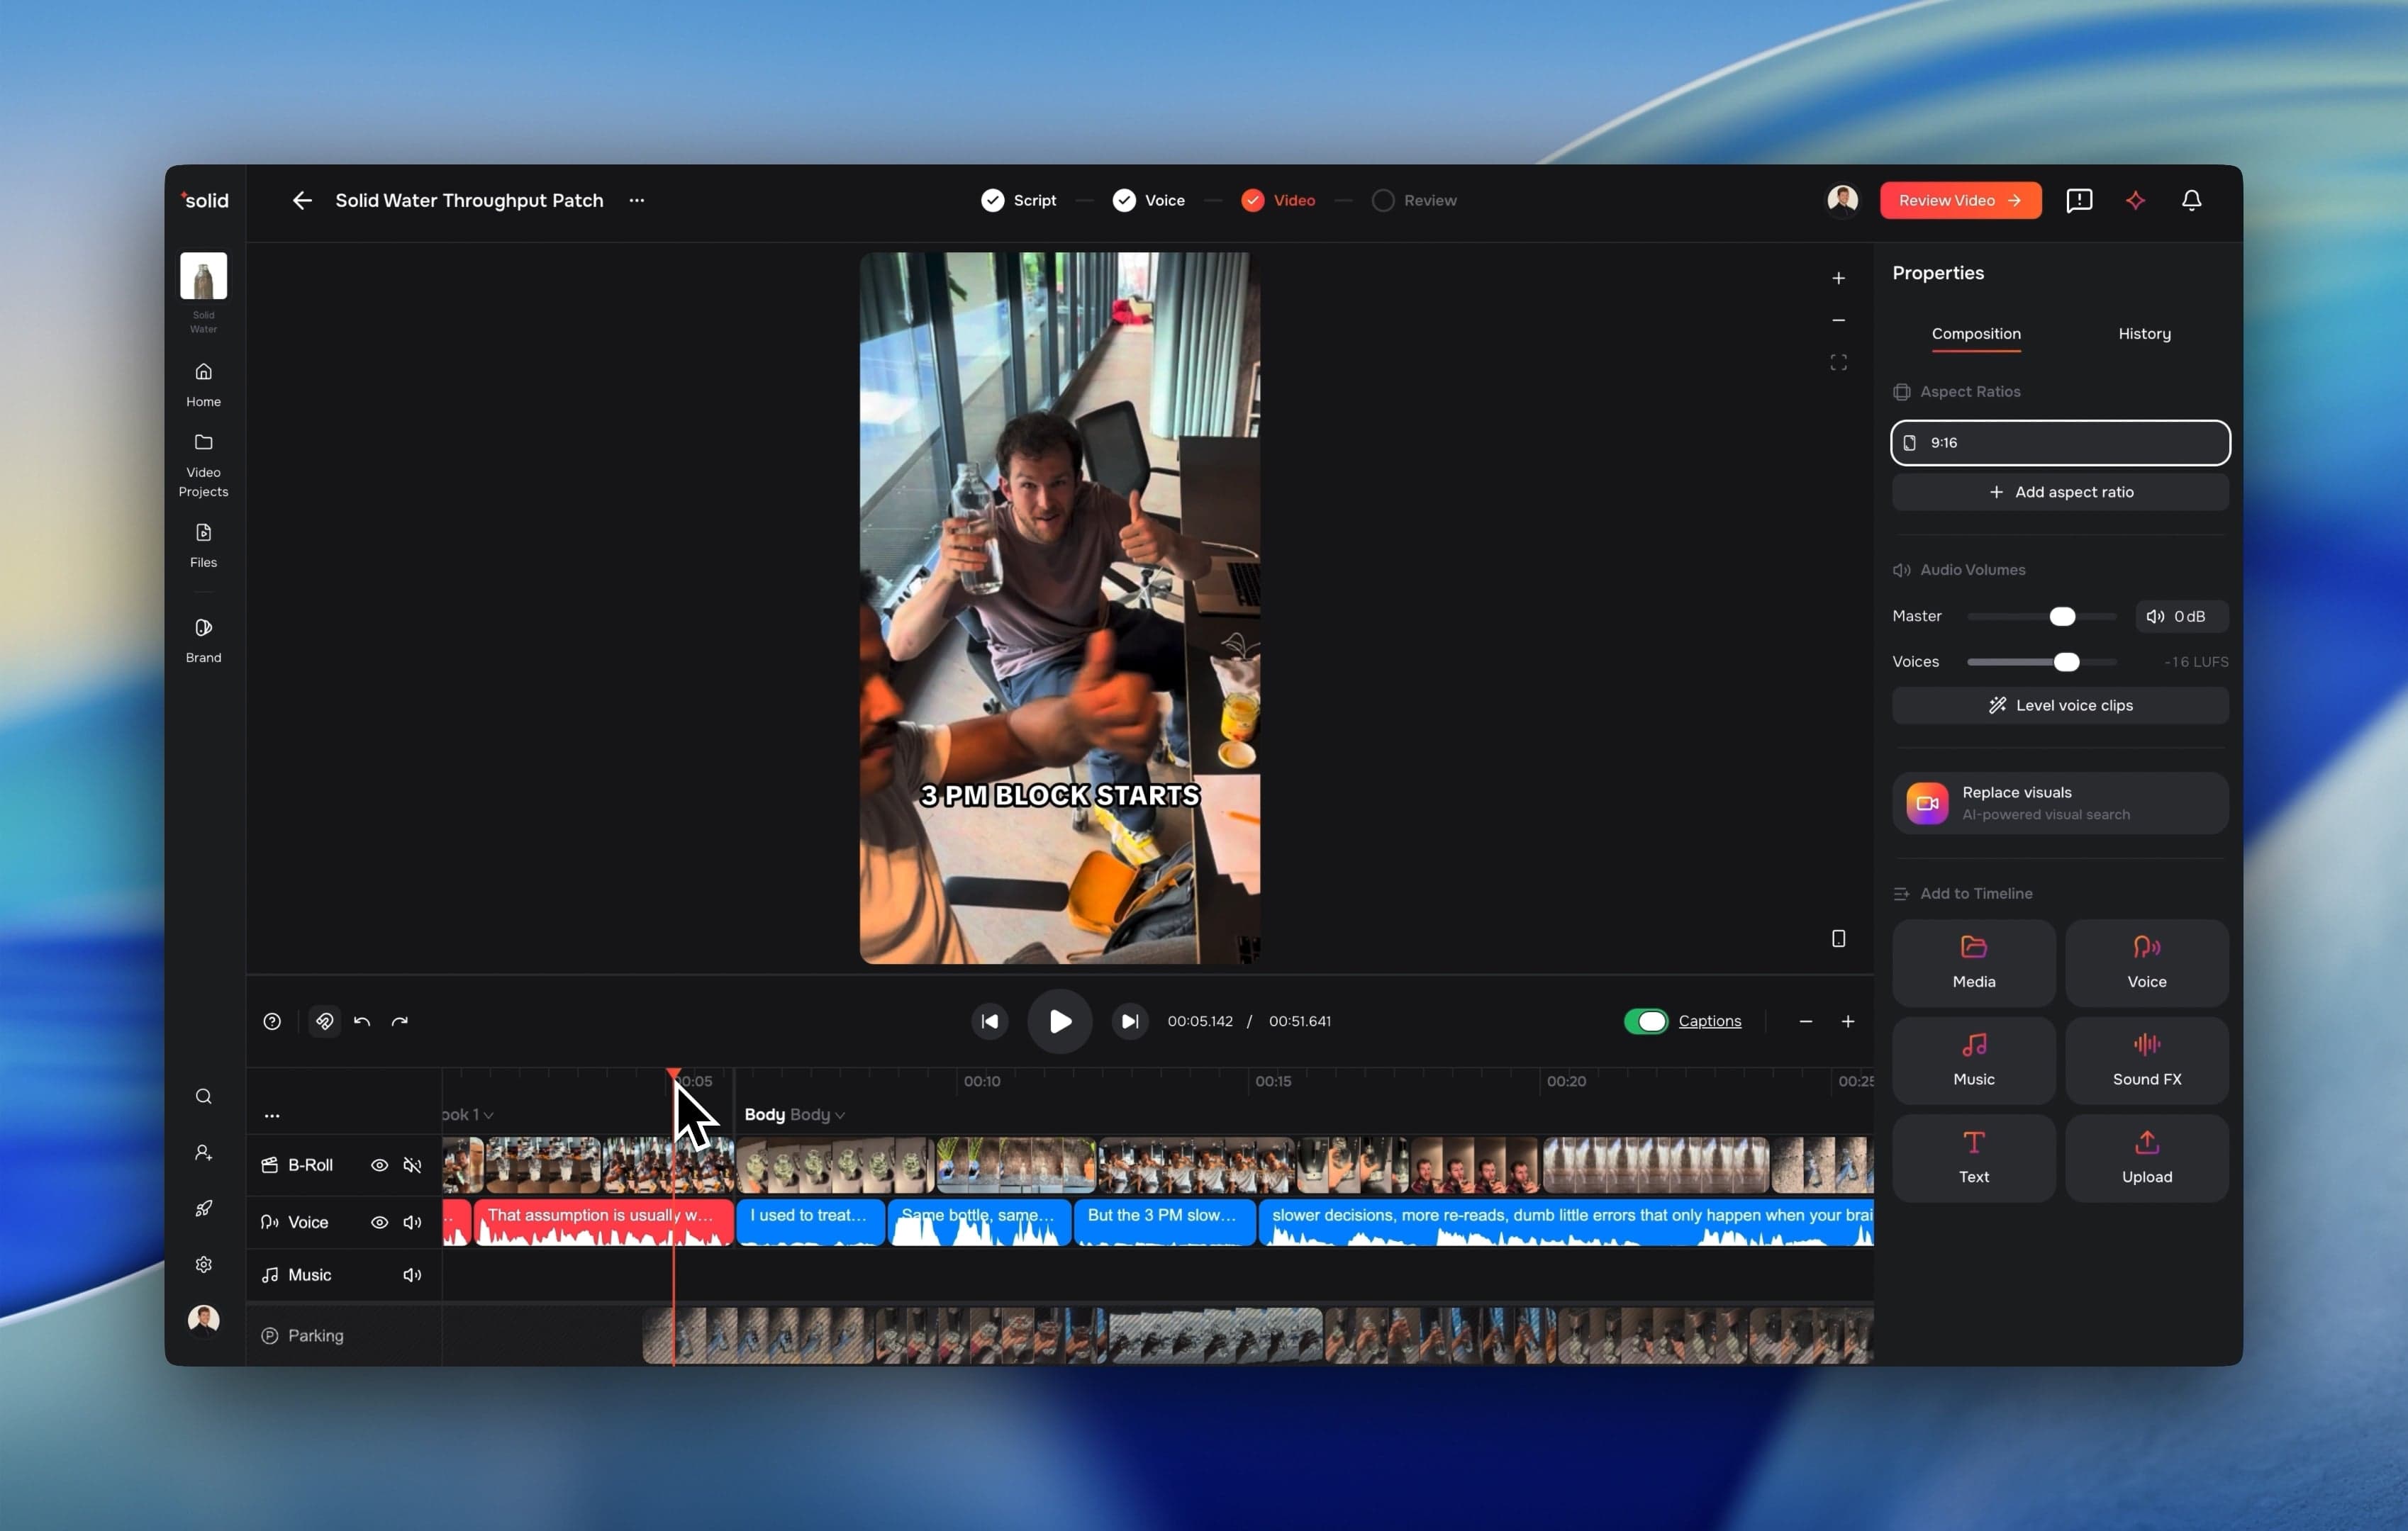Toggle timeline snapping link button
The image size is (2408, 1531).
[x=324, y=1021]
